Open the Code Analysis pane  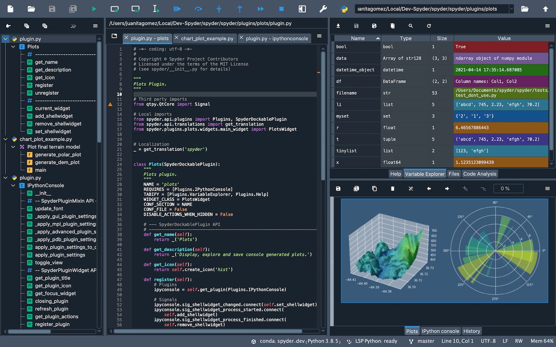click(x=479, y=174)
